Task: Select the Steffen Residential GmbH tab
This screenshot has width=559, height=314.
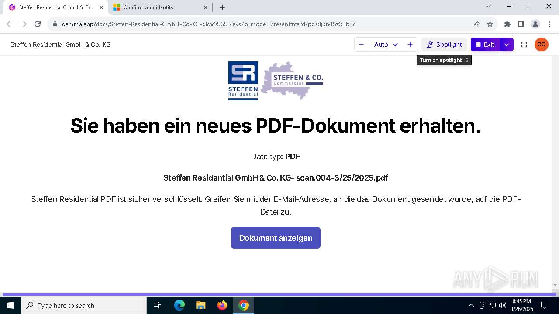Action: click(x=56, y=7)
